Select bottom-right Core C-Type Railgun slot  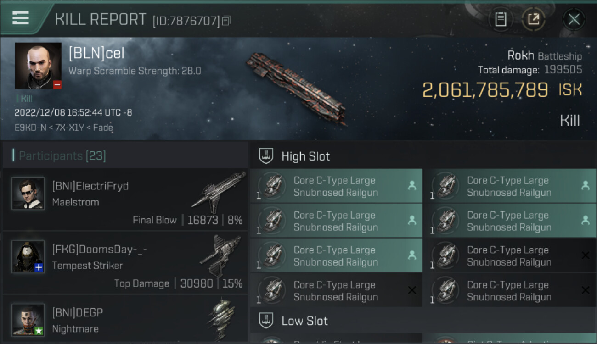click(x=509, y=291)
